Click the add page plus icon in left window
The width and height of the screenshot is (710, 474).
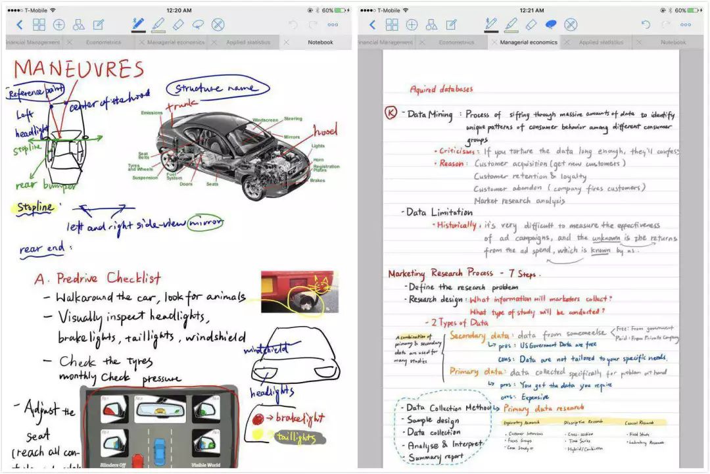(59, 25)
